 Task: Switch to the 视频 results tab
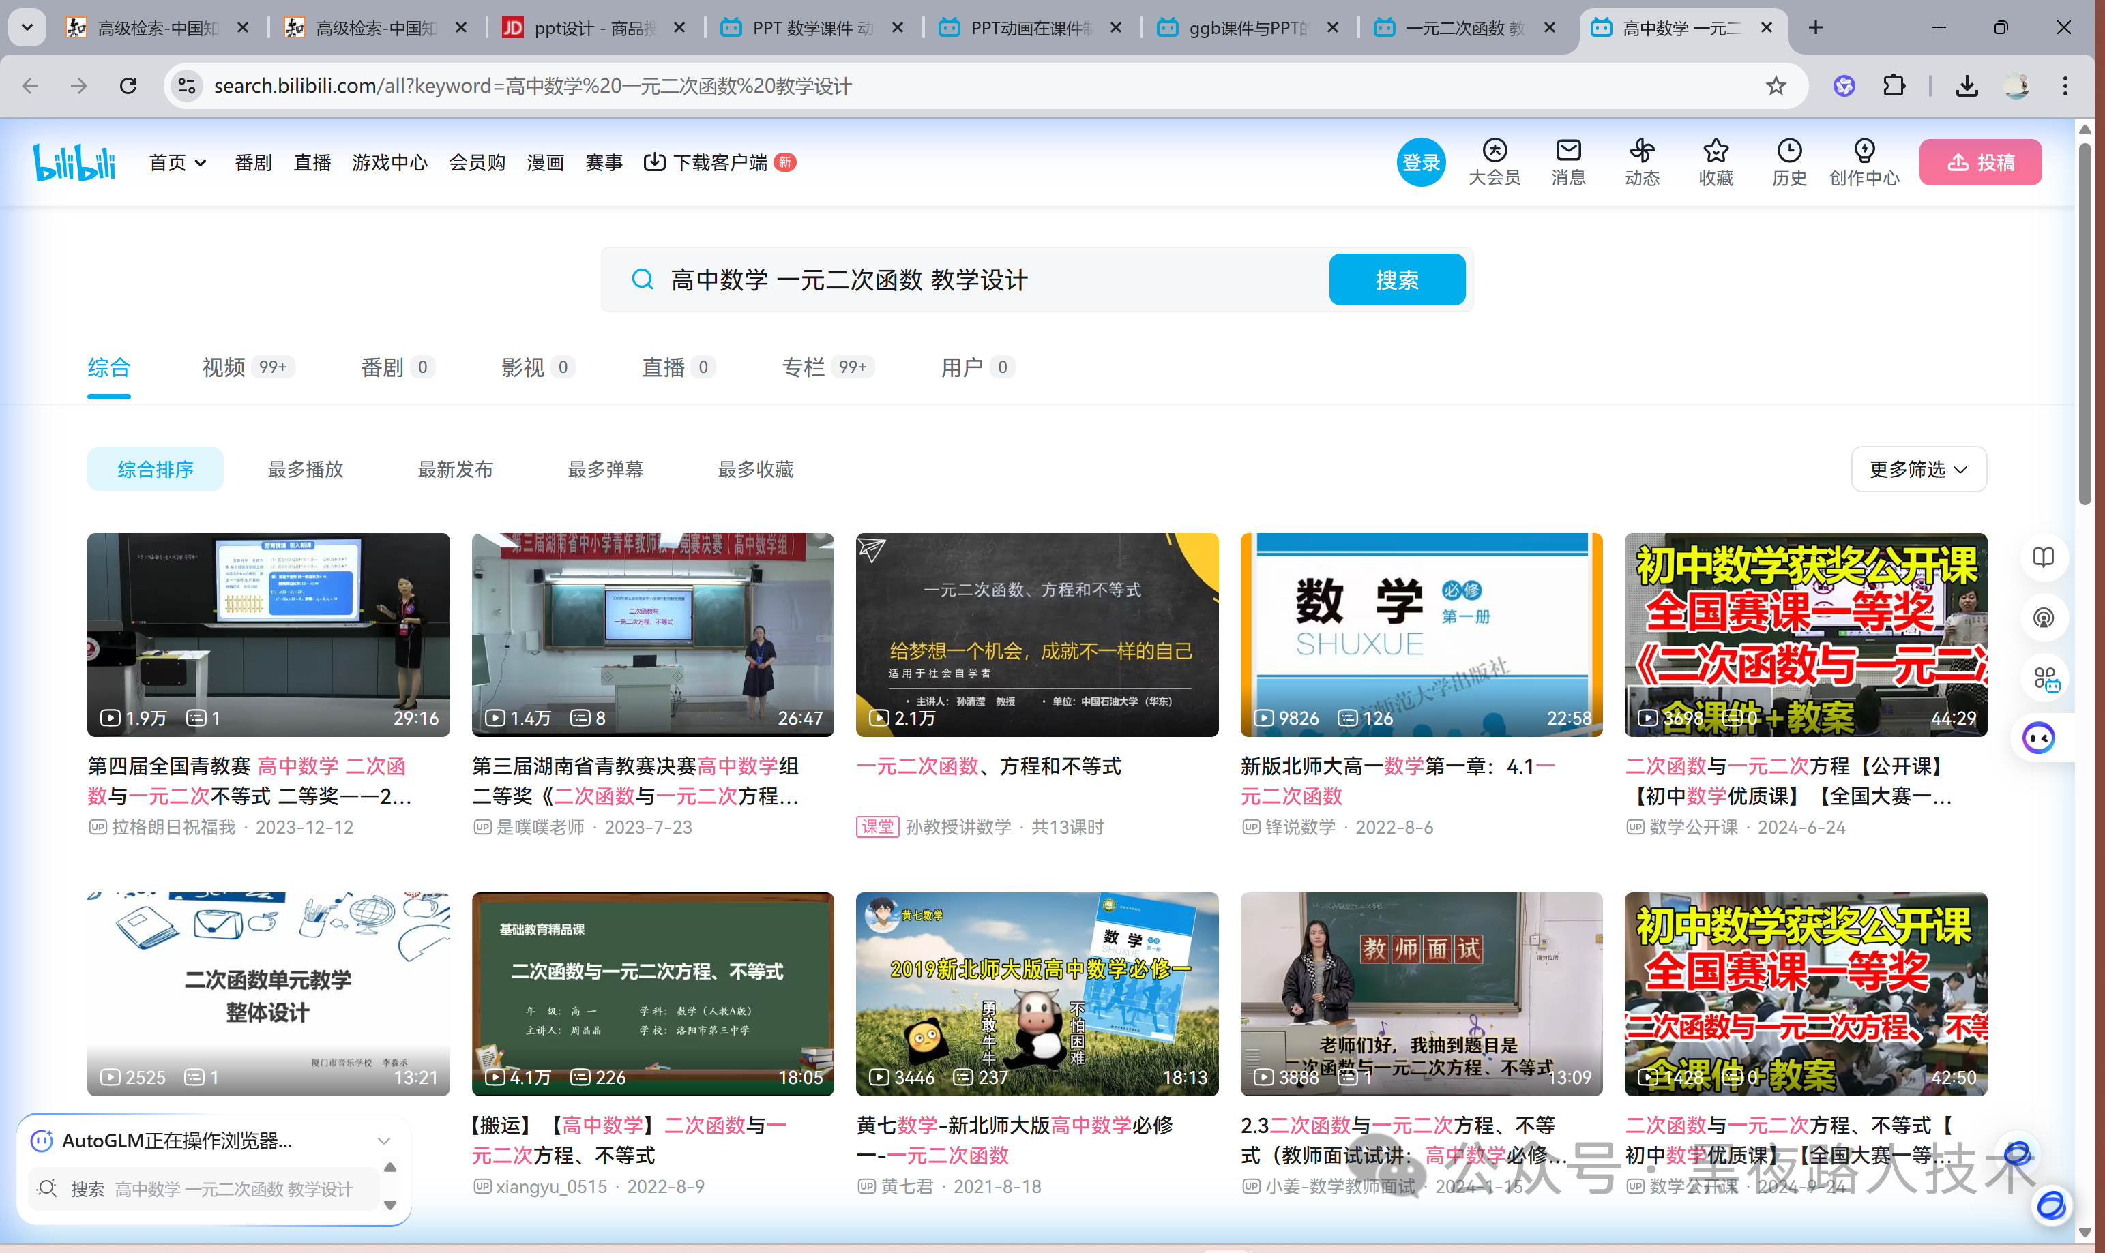click(224, 367)
